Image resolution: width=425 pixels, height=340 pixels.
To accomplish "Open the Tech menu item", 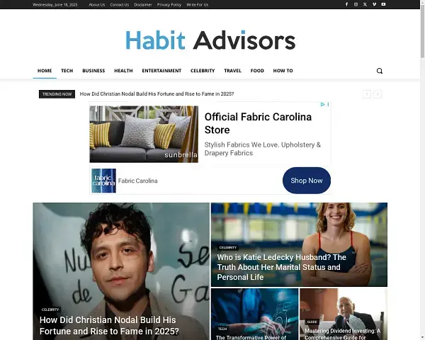I will tap(67, 71).
